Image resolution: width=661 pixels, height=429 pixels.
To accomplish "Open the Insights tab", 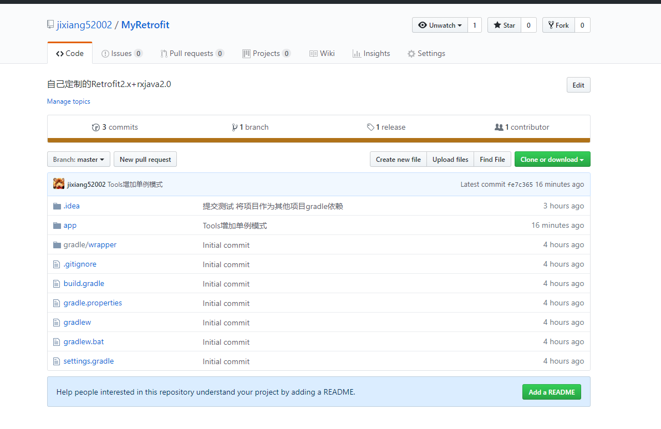I will pyautogui.click(x=372, y=54).
